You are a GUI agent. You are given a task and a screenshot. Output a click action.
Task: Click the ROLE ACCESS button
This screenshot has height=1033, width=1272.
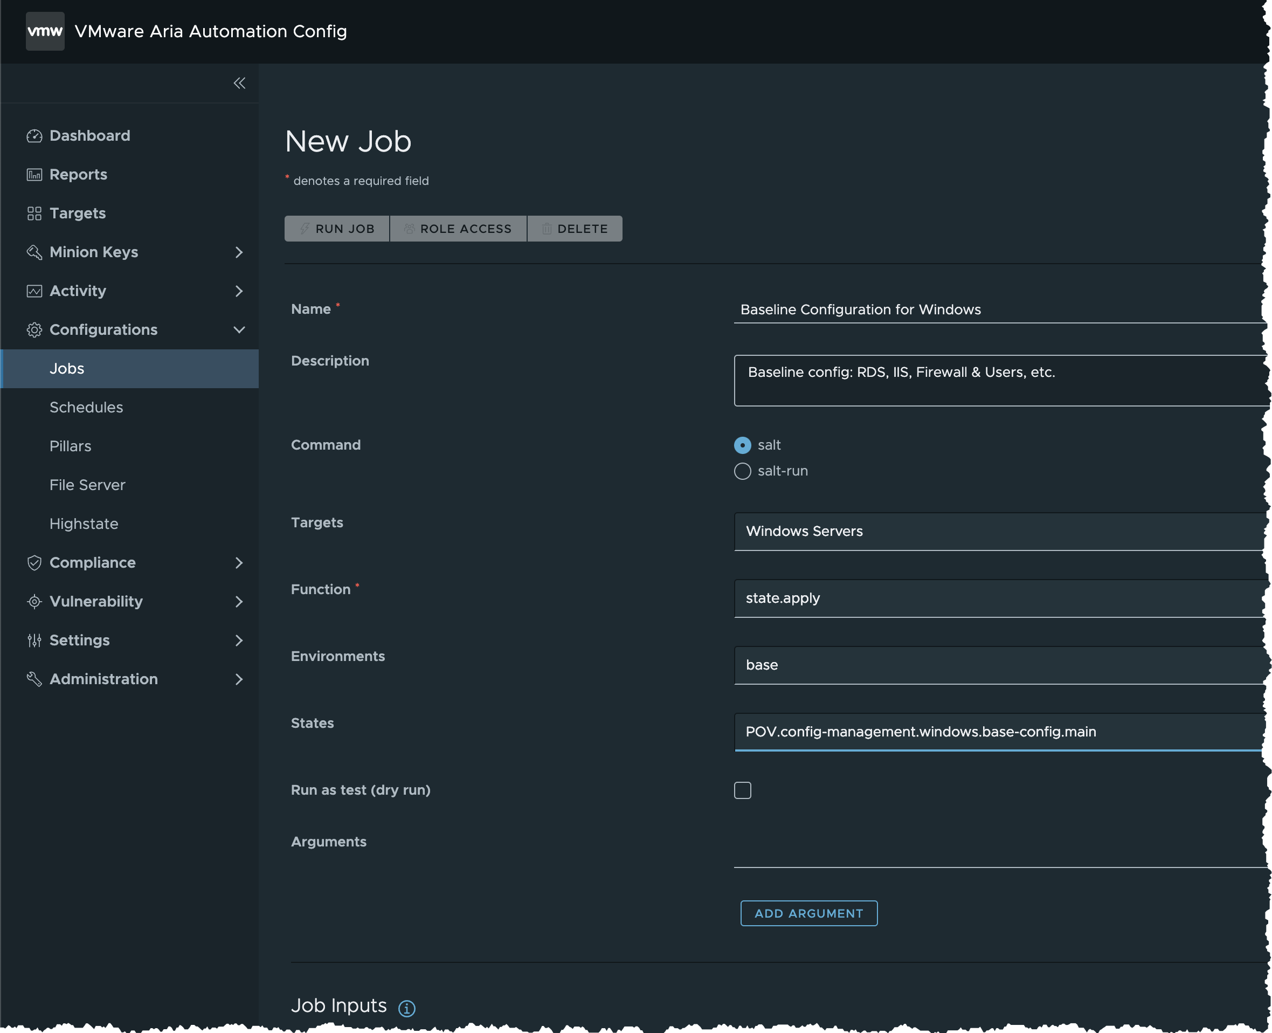point(458,229)
